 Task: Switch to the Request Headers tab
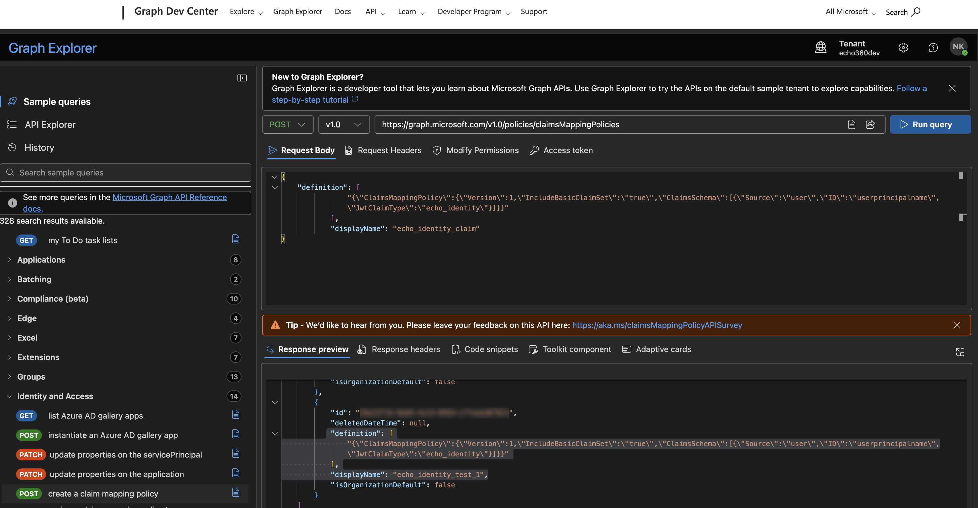click(x=383, y=150)
